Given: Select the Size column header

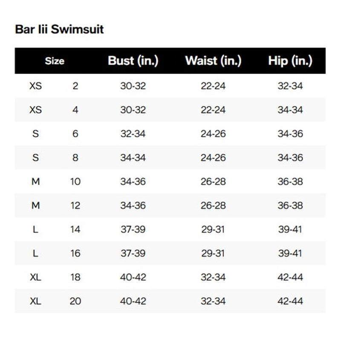Looking at the screenshot, I should tap(55, 61).
